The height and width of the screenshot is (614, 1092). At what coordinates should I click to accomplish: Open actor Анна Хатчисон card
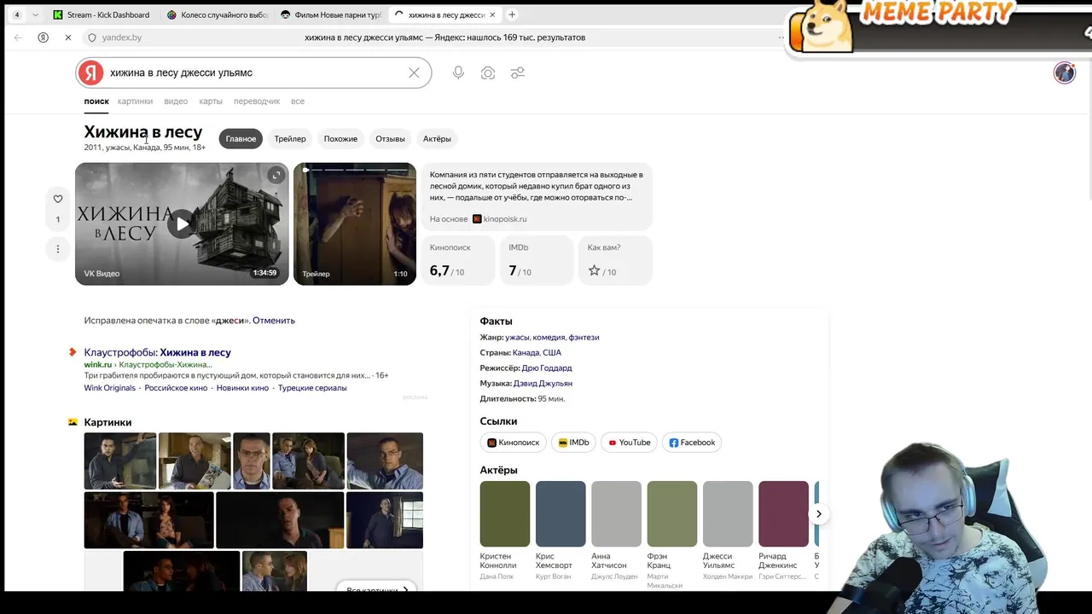click(x=616, y=530)
